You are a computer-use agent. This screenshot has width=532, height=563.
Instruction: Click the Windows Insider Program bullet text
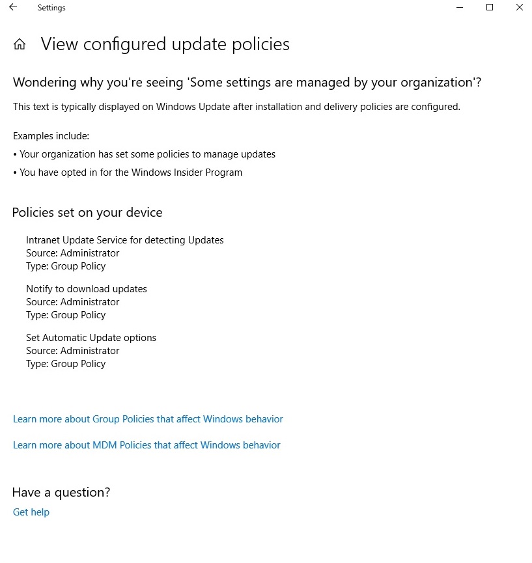(x=128, y=172)
